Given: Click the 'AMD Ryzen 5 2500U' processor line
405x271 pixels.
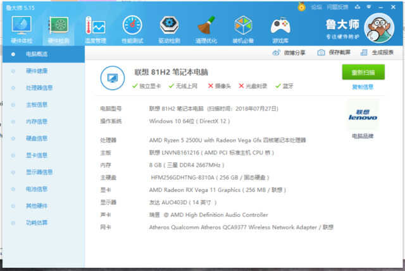Looking at the screenshot, I should [228, 140].
